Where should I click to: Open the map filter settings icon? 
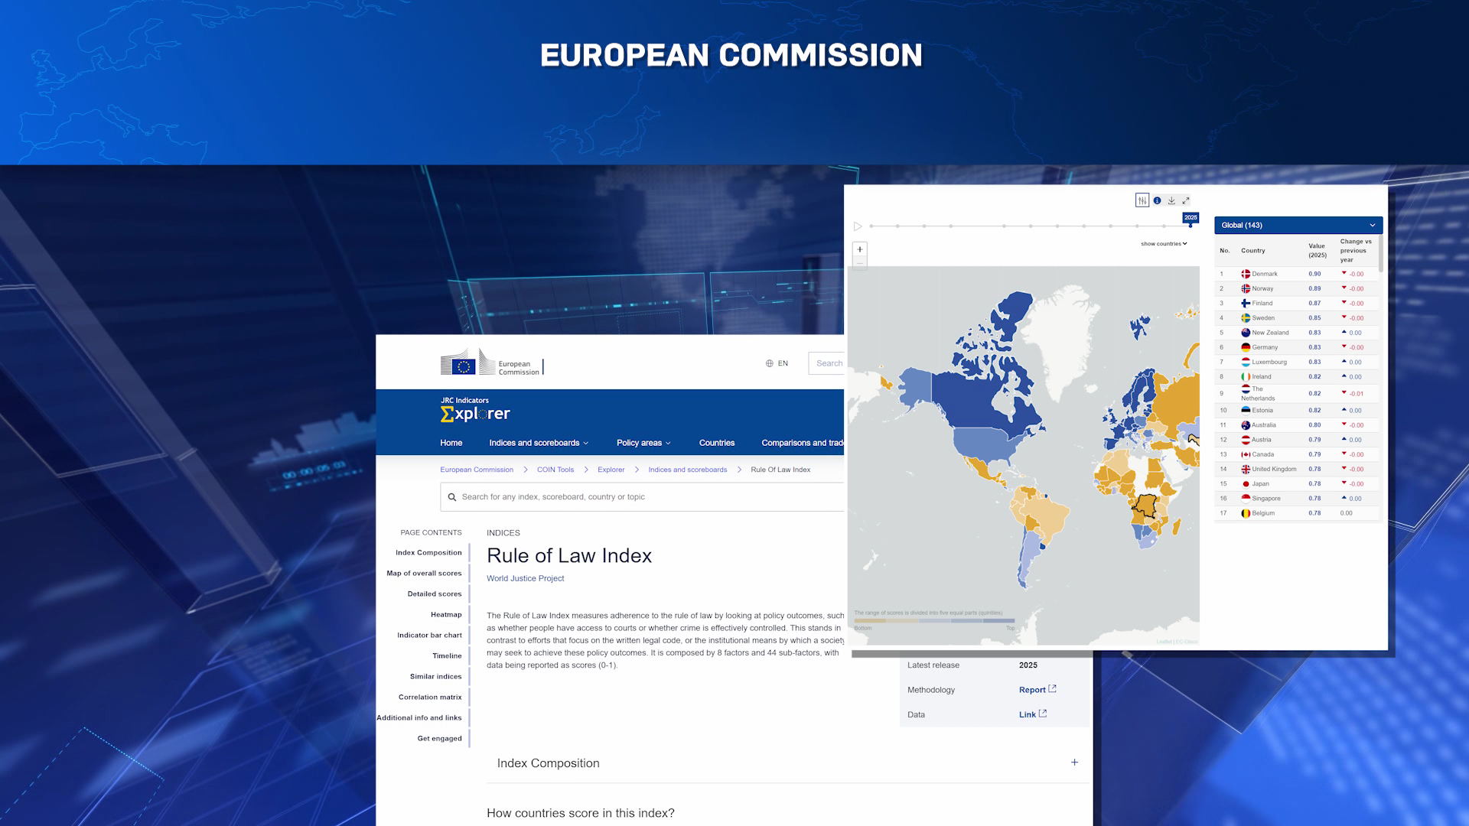pos(1142,200)
